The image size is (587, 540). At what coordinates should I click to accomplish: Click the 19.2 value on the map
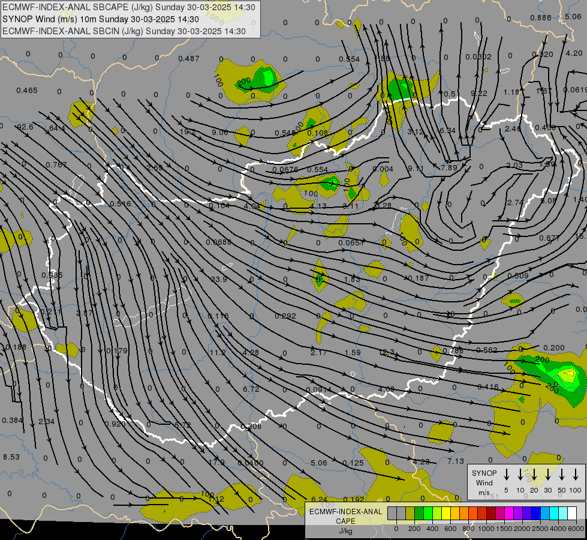pos(188,131)
